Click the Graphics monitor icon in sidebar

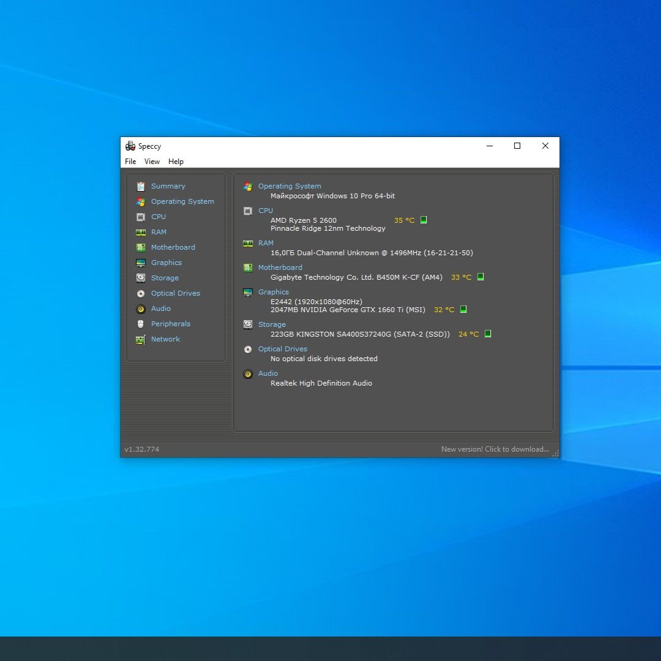(141, 263)
